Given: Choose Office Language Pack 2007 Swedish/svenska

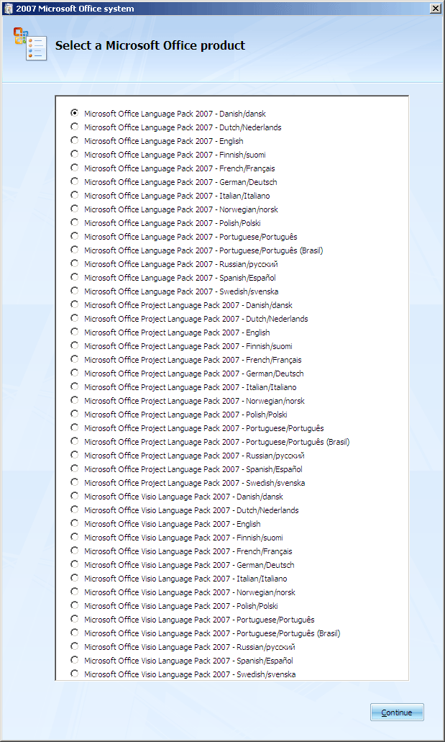Looking at the screenshot, I should point(74,291).
